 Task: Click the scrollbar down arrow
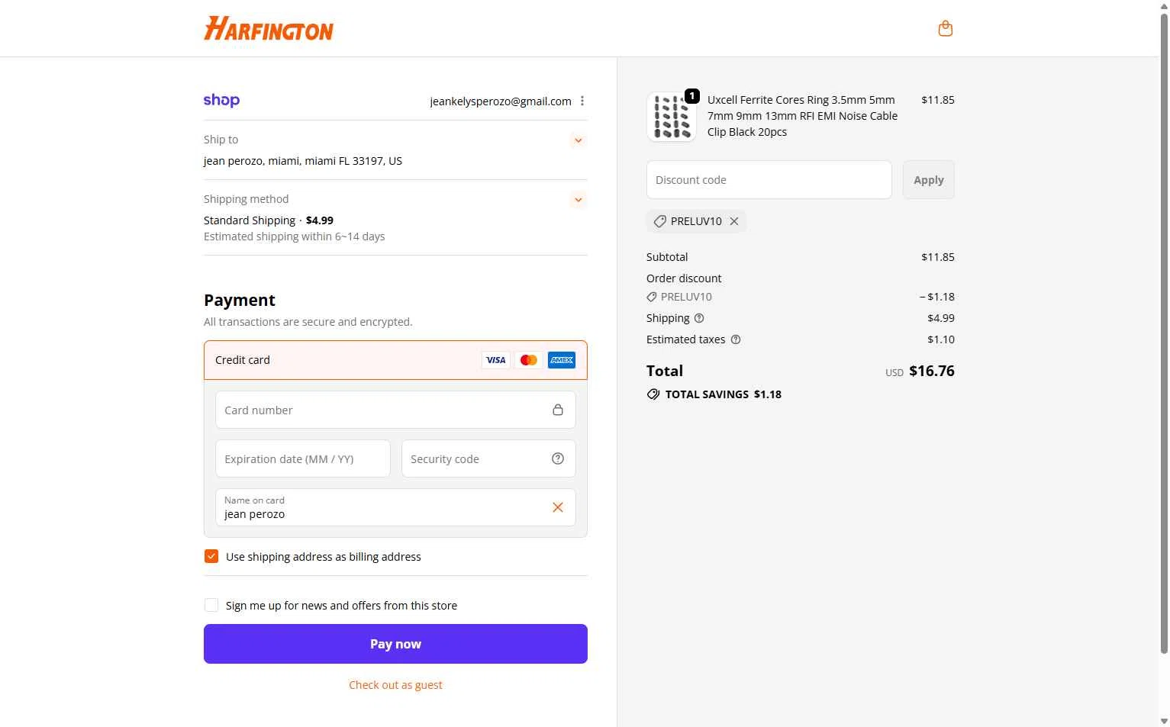pos(1164,721)
